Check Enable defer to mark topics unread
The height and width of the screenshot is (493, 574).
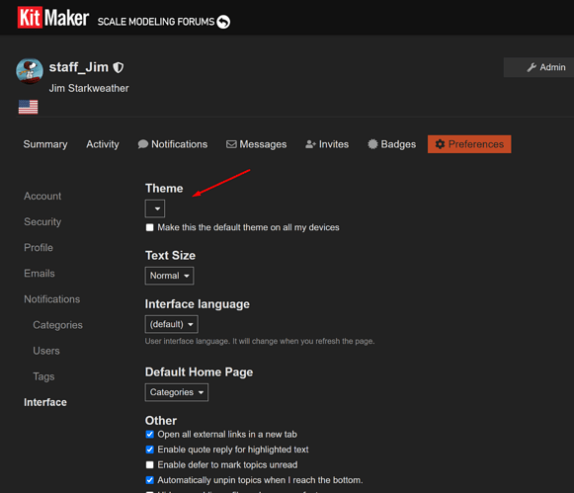(x=150, y=464)
